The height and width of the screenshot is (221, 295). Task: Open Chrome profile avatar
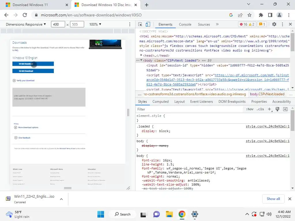[279, 15]
